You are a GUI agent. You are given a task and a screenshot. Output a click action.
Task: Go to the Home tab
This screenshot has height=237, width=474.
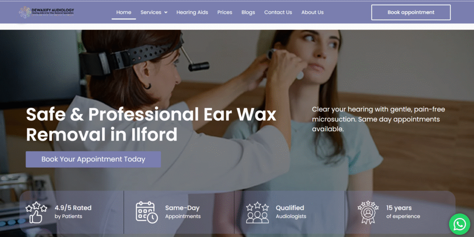(124, 12)
